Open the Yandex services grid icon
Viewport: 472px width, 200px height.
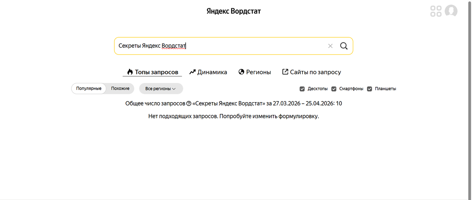point(436,11)
